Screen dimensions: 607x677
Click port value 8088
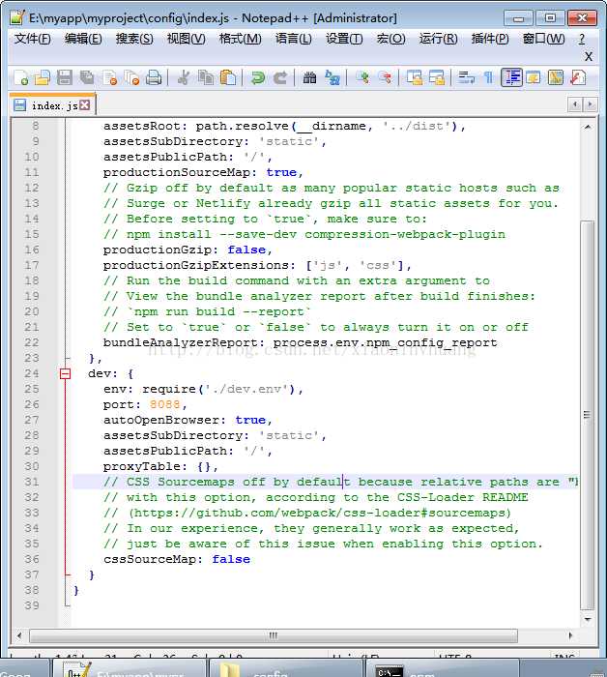(165, 404)
